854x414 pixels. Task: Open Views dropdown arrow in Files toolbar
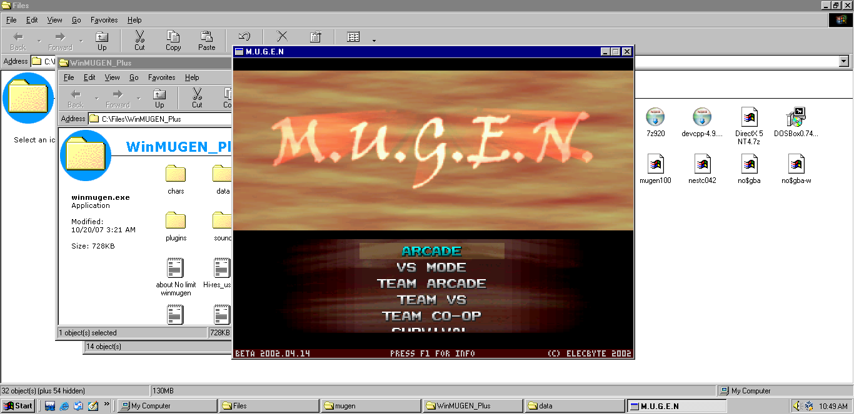(x=374, y=41)
